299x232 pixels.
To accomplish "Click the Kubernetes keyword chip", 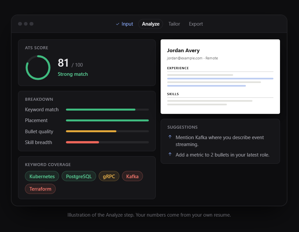I will coord(42,176).
